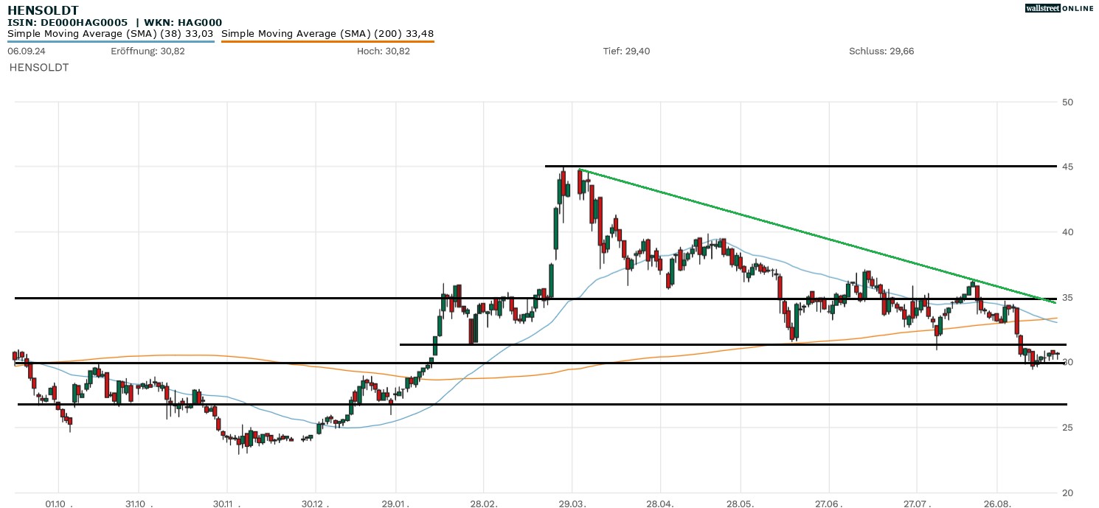Viewport: 1099px width, 508px height.
Task: Click the x-axis date 28.04.
Action: click(661, 503)
